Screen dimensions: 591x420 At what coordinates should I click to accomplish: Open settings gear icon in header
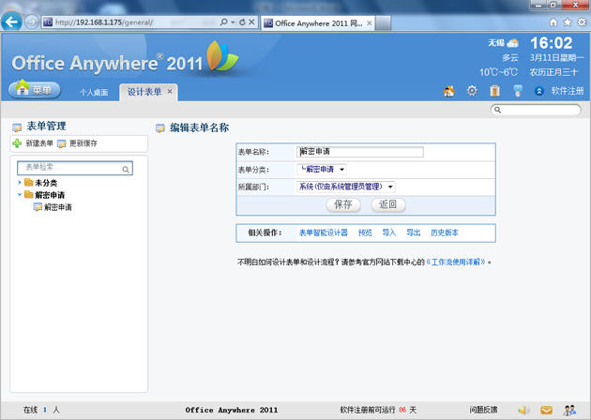[472, 91]
